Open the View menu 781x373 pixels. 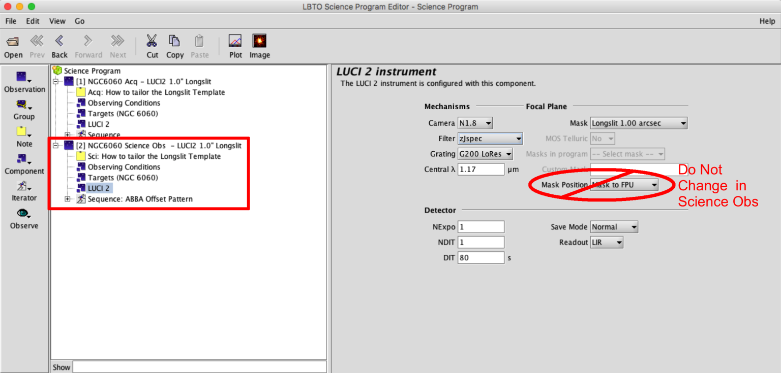click(57, 21)
